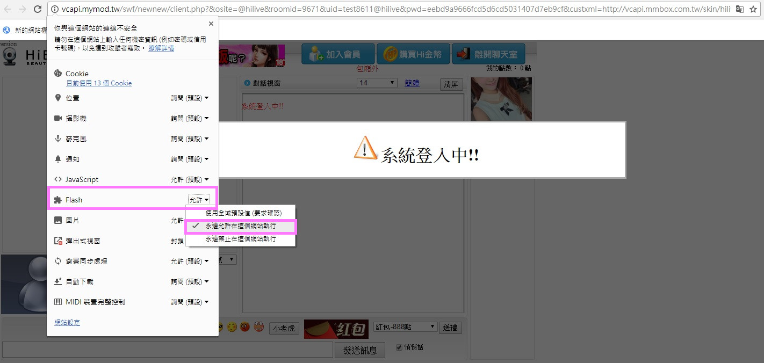Click the browser address bar URL

tap(398, 9)
